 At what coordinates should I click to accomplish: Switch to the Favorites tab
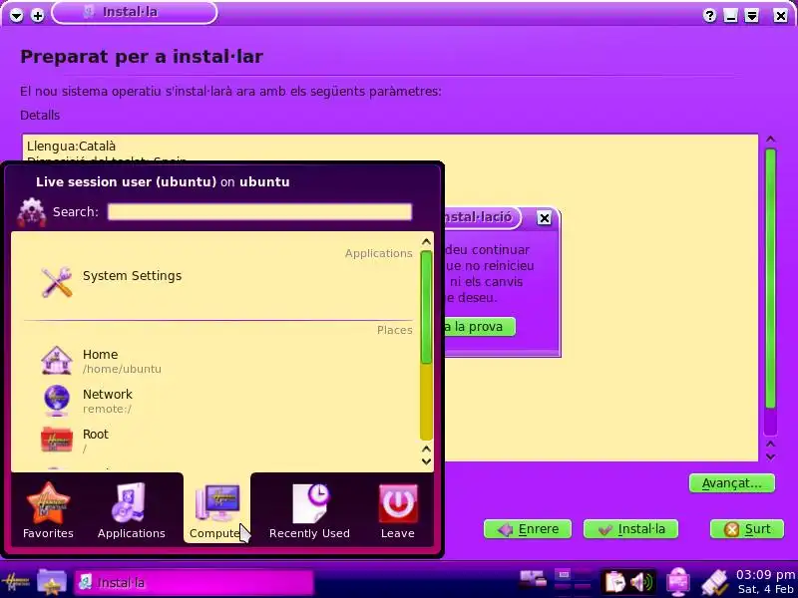coord(48,510)
